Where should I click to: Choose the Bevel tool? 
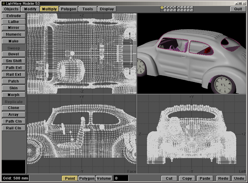[x=14, y=54]
